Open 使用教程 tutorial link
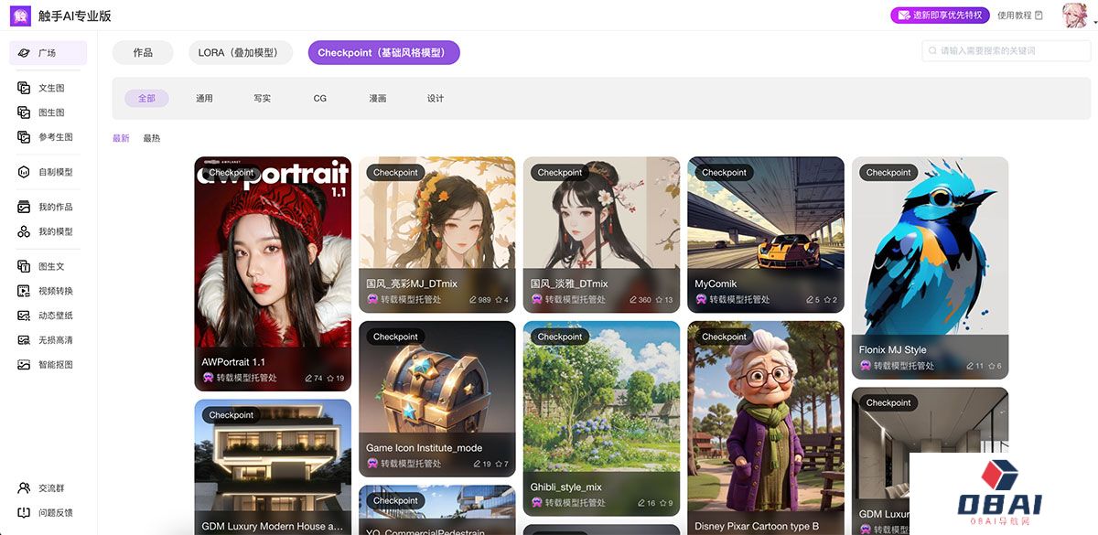This screenshot has height=535, width=1098. pos(1019,15)
